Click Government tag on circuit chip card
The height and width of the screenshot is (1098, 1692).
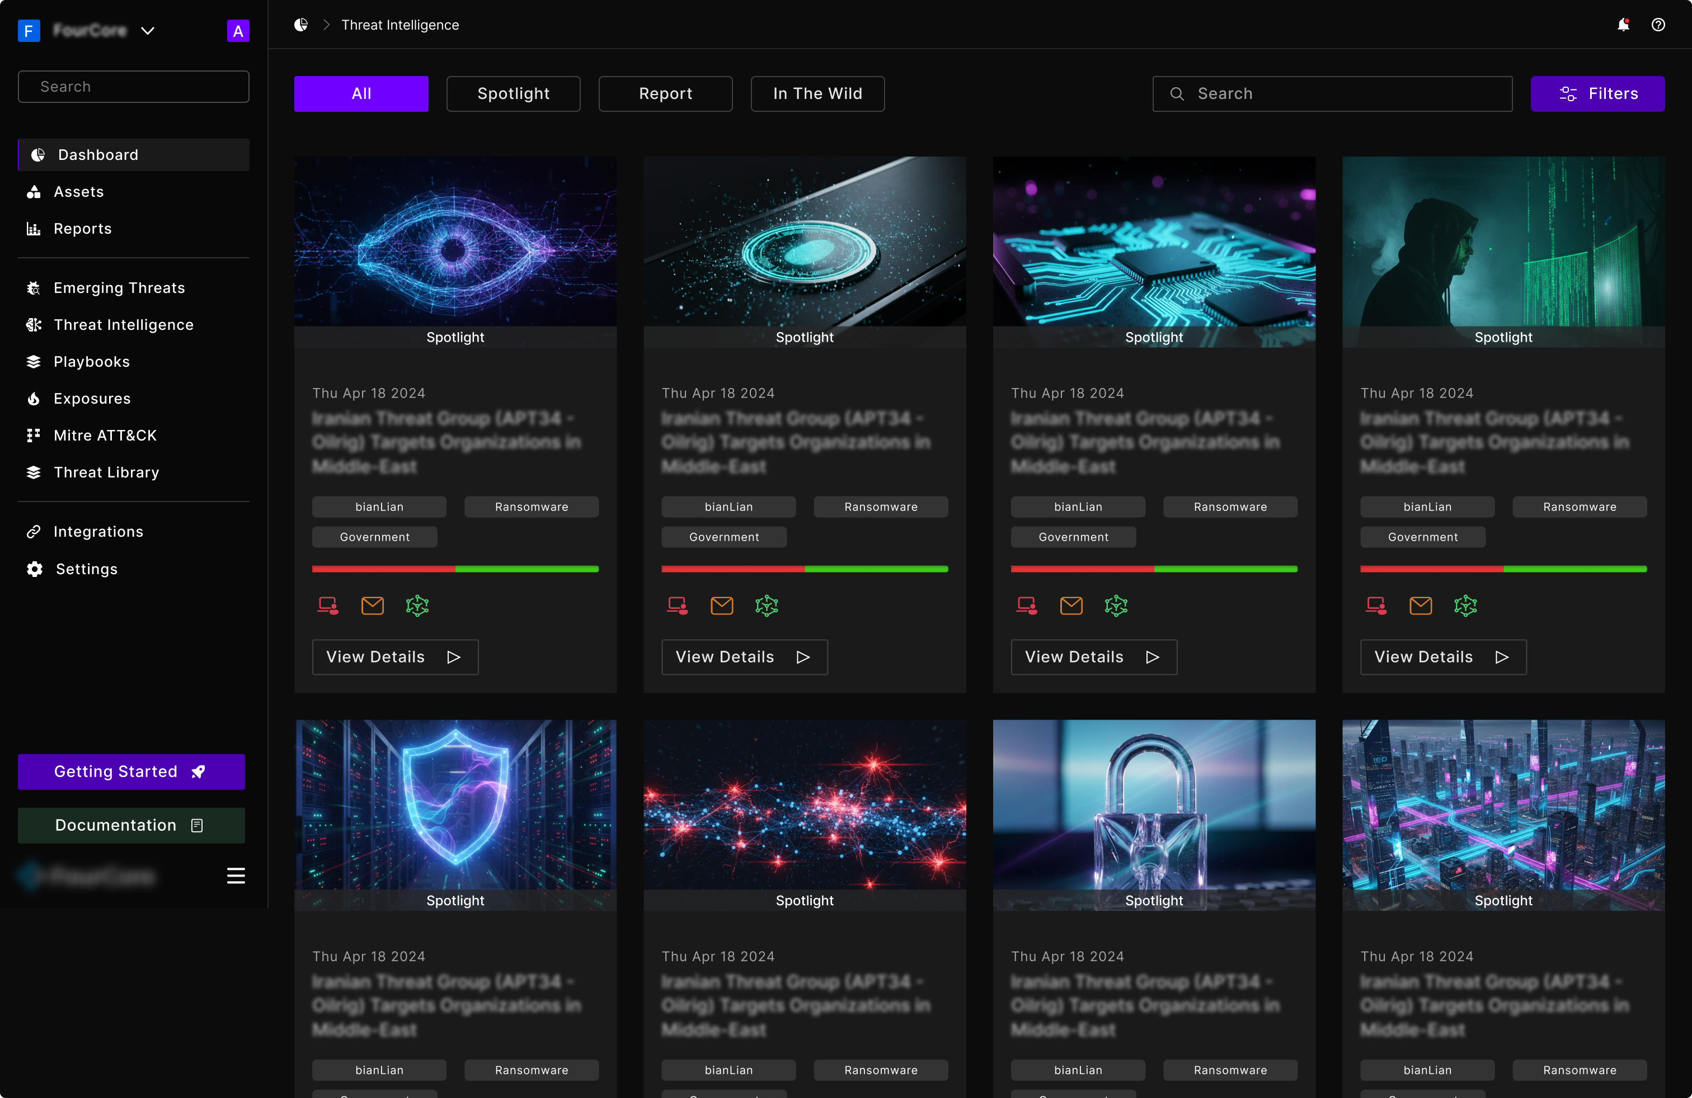(1074, 537)
